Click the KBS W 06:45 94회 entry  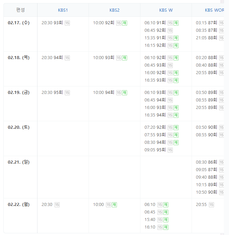click(155, 100)
